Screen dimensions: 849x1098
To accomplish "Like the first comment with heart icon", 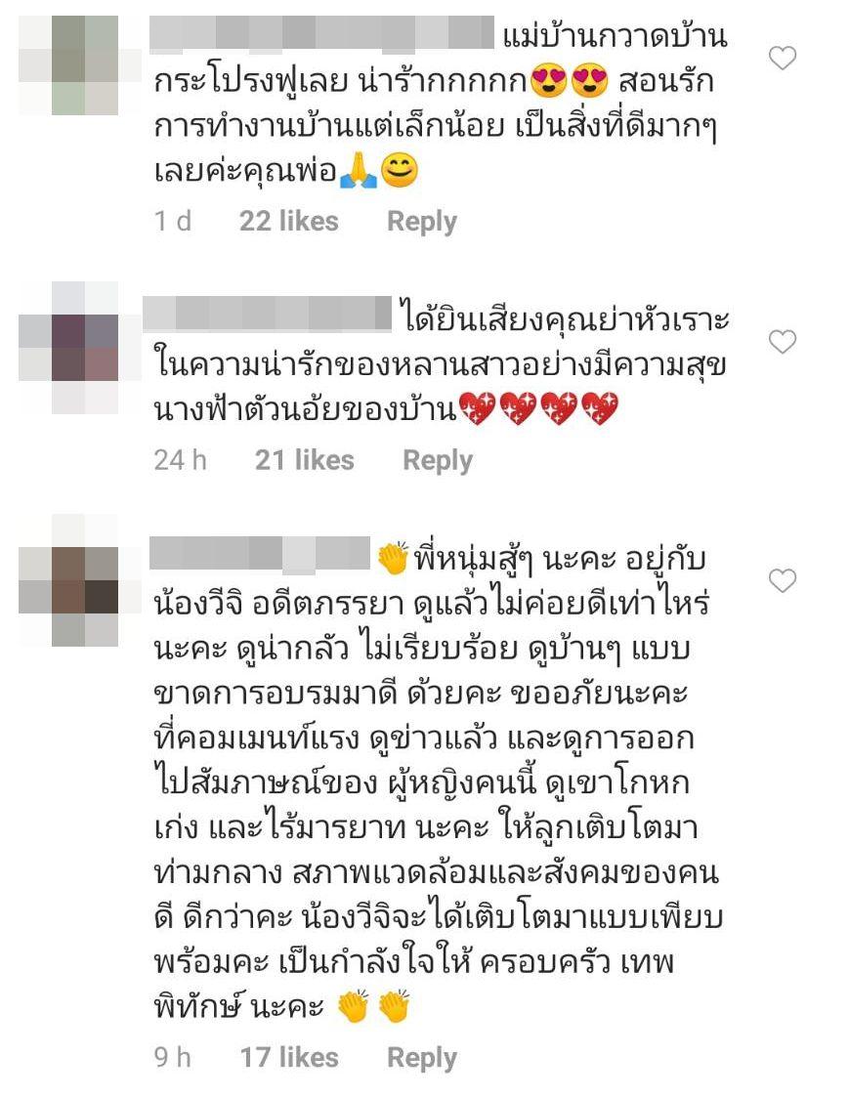I will 783,58.
